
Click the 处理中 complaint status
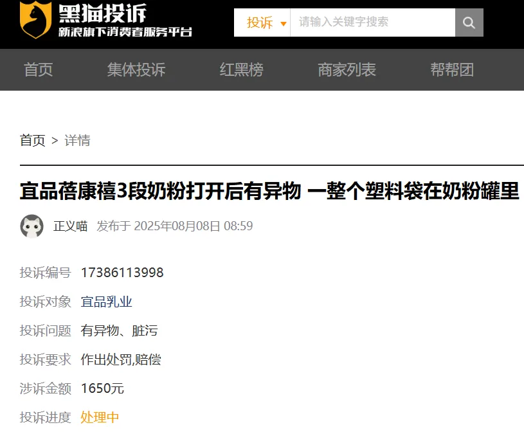point(100,417)
